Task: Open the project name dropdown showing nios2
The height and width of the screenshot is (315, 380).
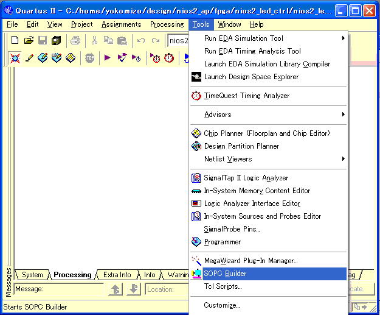Action: pos(178,41)
